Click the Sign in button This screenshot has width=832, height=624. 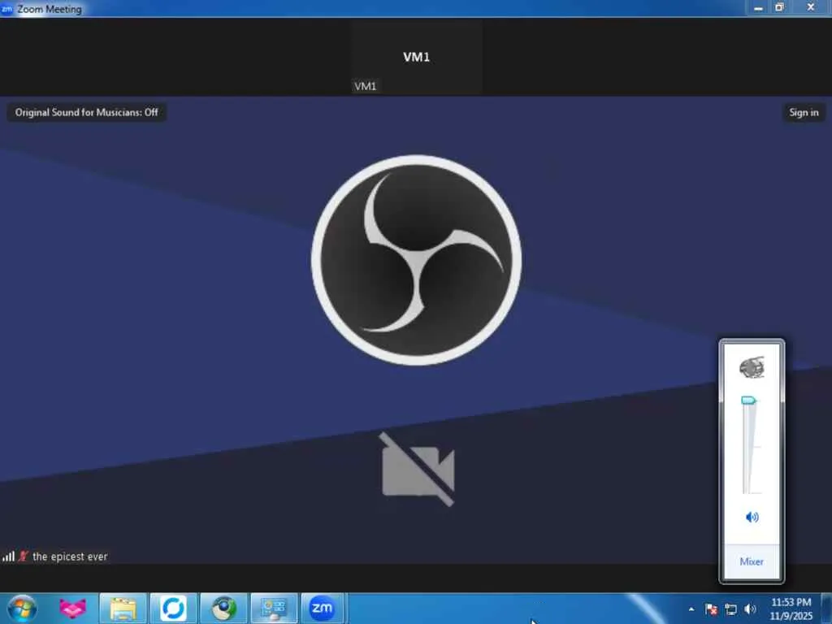click(x=804, y=112)
